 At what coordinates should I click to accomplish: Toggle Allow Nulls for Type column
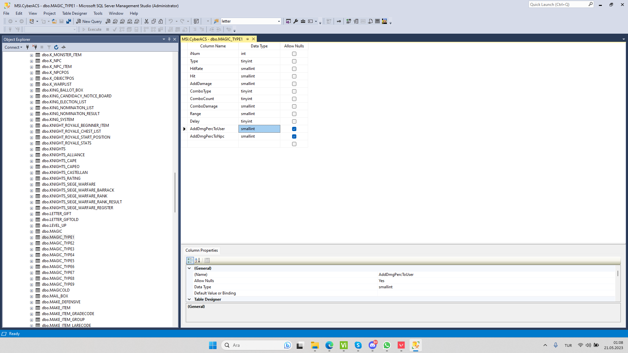294,61
